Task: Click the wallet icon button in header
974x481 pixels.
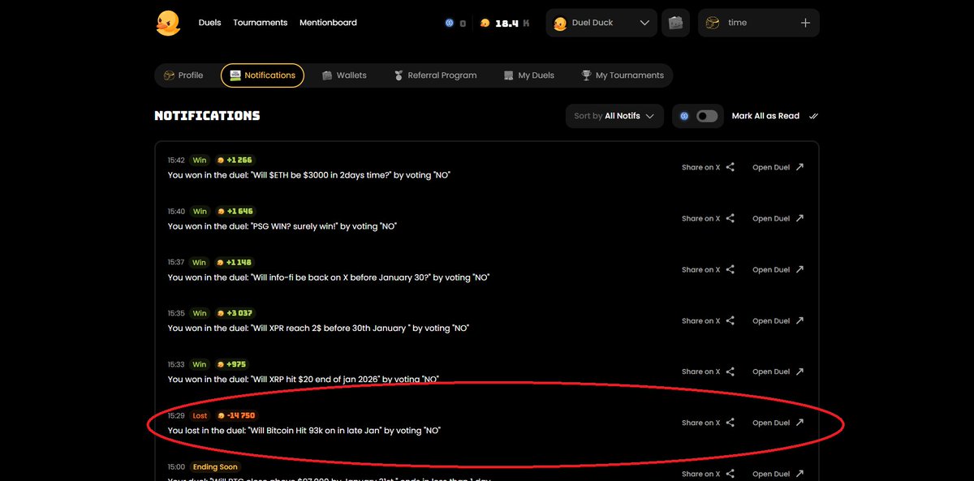Action: [675, 24]
